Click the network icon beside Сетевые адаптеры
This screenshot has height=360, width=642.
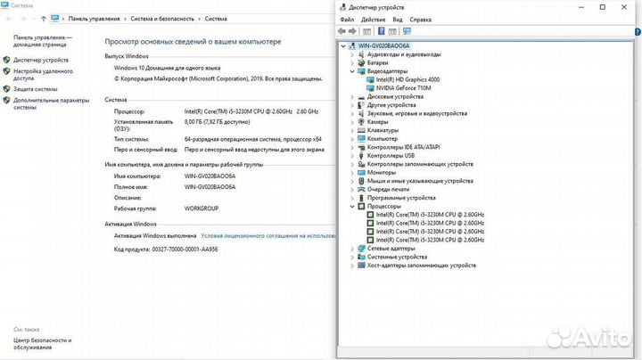point(361,249)
